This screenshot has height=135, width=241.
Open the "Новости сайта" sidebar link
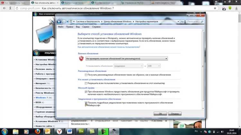44,126
